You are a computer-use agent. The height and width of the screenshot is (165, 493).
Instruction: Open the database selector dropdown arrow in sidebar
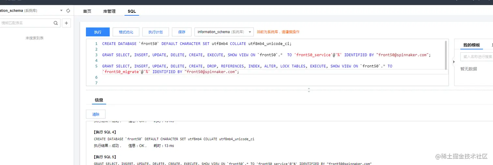click(x=61, y=11)
